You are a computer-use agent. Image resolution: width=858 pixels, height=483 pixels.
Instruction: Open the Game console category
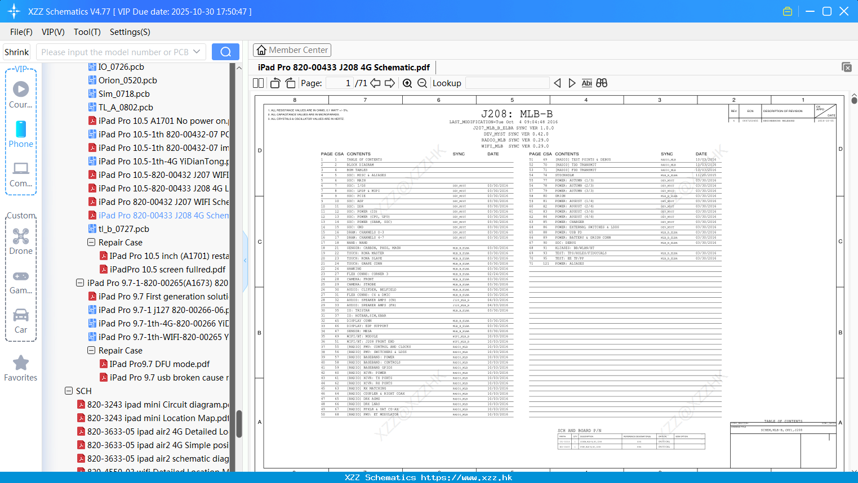(21, 281)
